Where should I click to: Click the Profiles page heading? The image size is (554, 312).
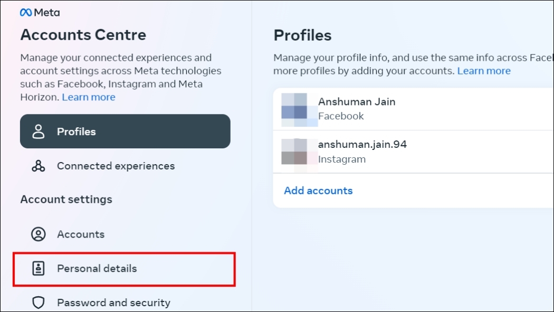(302, 35)
